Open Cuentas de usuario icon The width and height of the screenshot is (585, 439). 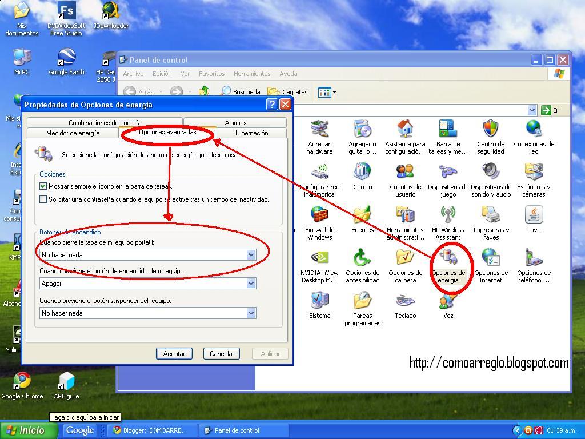(405, 172)
